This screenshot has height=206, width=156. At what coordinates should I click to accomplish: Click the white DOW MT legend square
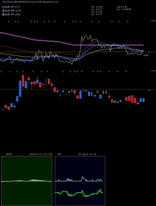(3, 11)
